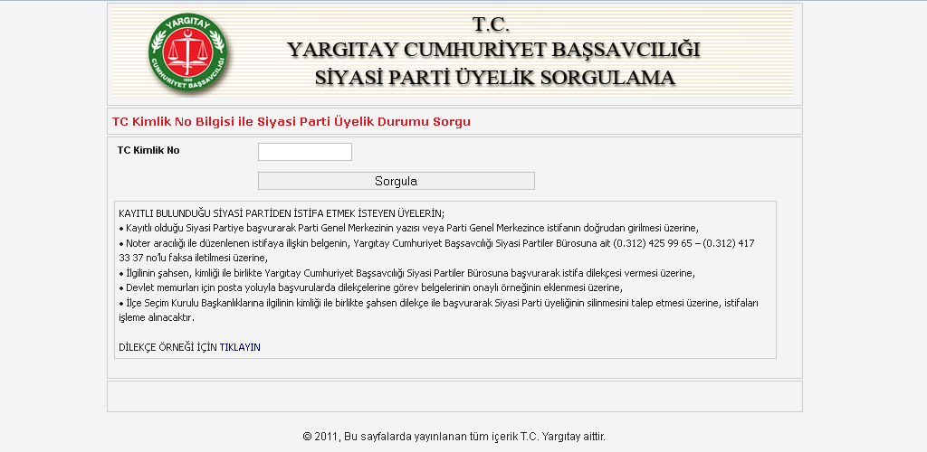Click the header title 'SİYASİ PARTİ ÜYELİK SORGULAMA'
Screen dimensions: 927x452
point(494,78)
